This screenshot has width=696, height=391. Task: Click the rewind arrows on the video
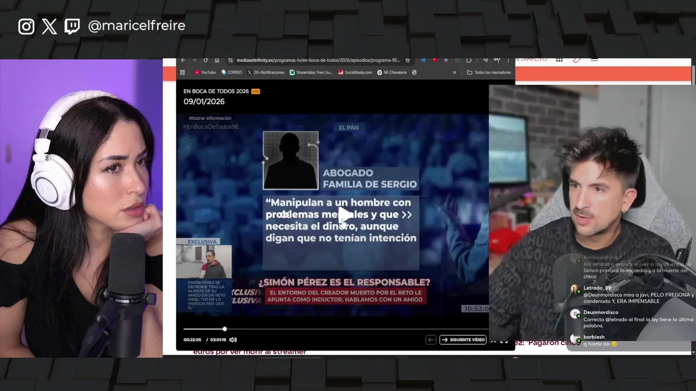(284, 215)
